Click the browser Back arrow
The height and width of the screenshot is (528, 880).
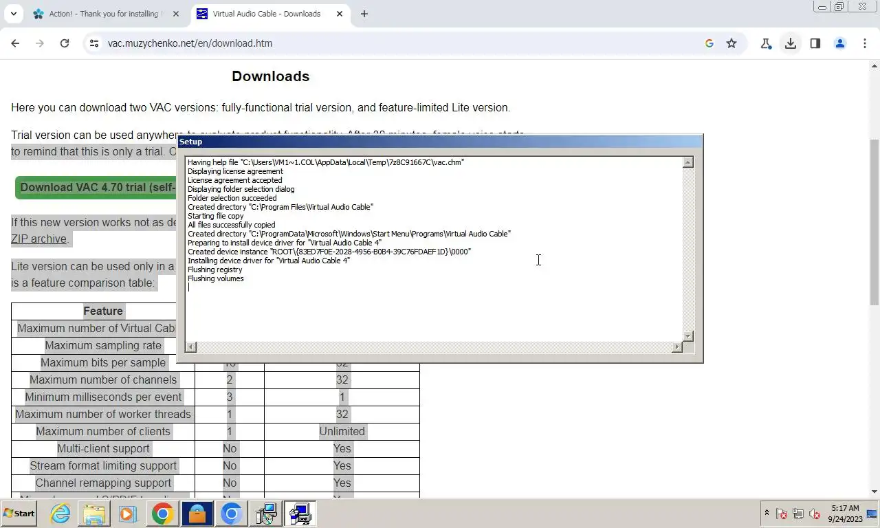tap(15, 43)
